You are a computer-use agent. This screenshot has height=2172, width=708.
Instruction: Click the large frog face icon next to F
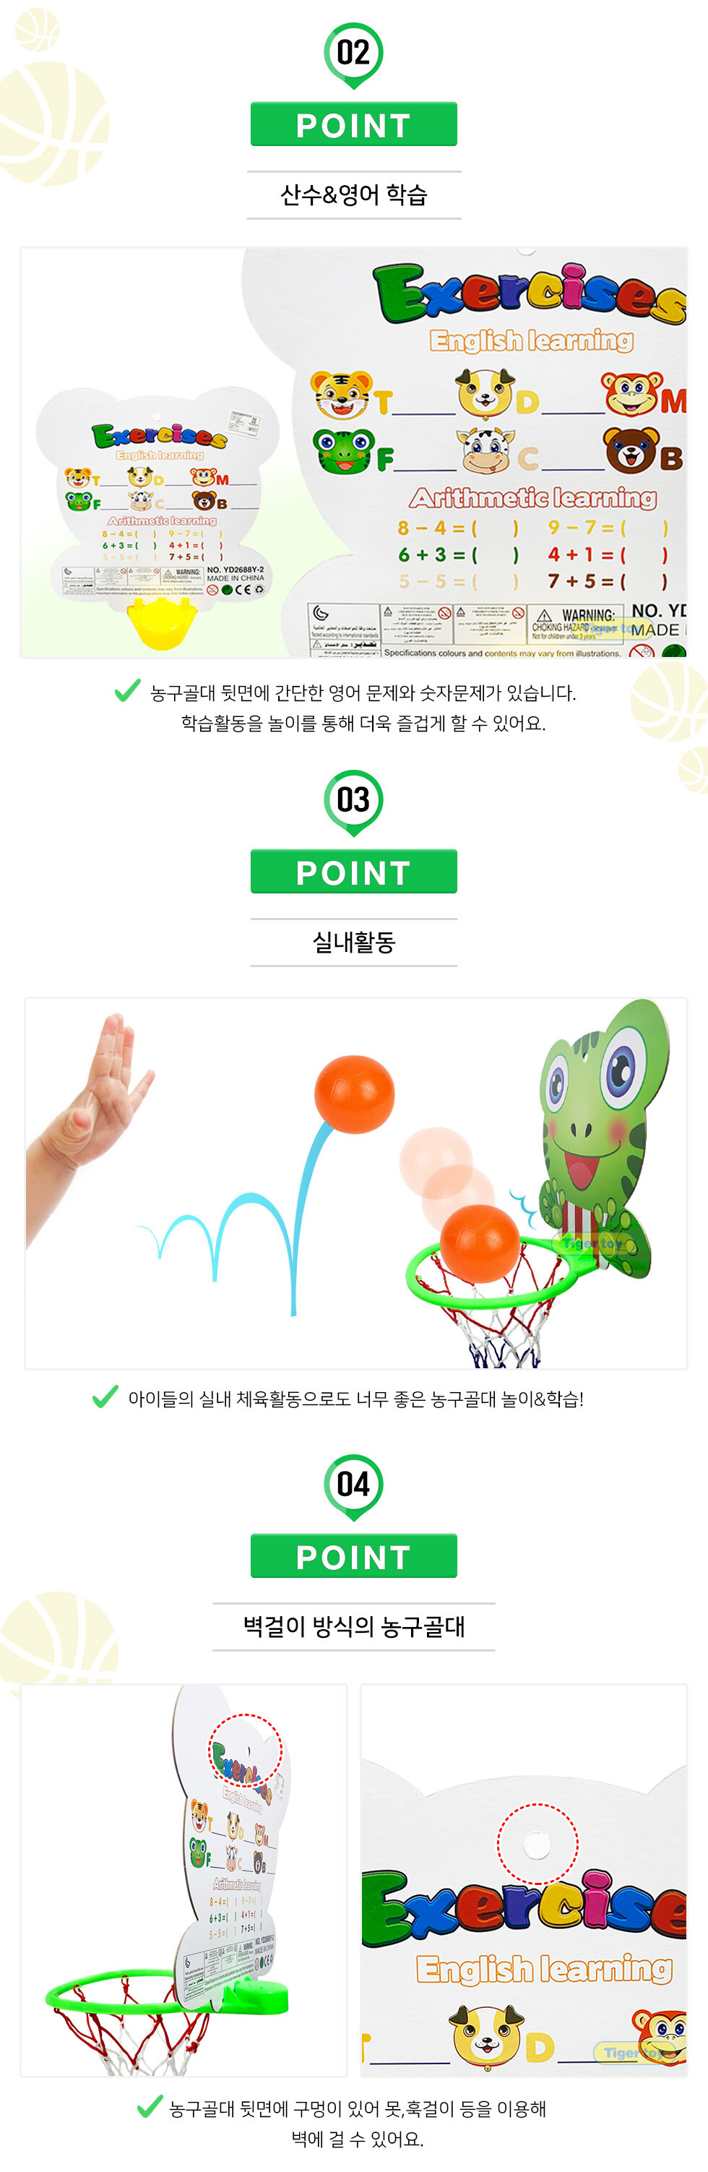pos(343,451)
